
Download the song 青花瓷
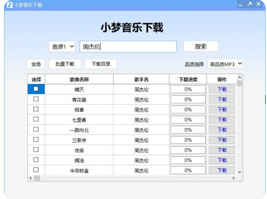[x=222, y=99]
